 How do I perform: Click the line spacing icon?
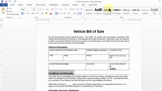pyautogui.click(x=69, y=13)
